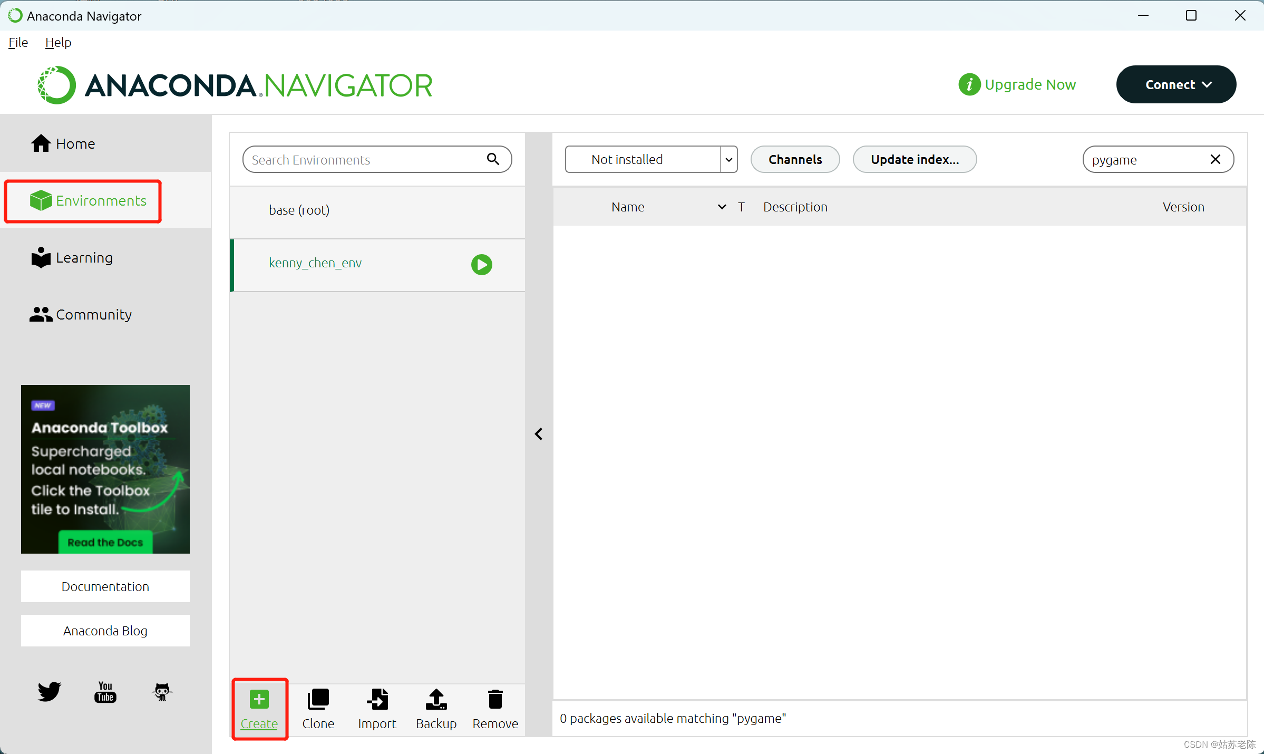1264x754 pixels.
Task: Click the Import environment icon
Action: point(377,699)
